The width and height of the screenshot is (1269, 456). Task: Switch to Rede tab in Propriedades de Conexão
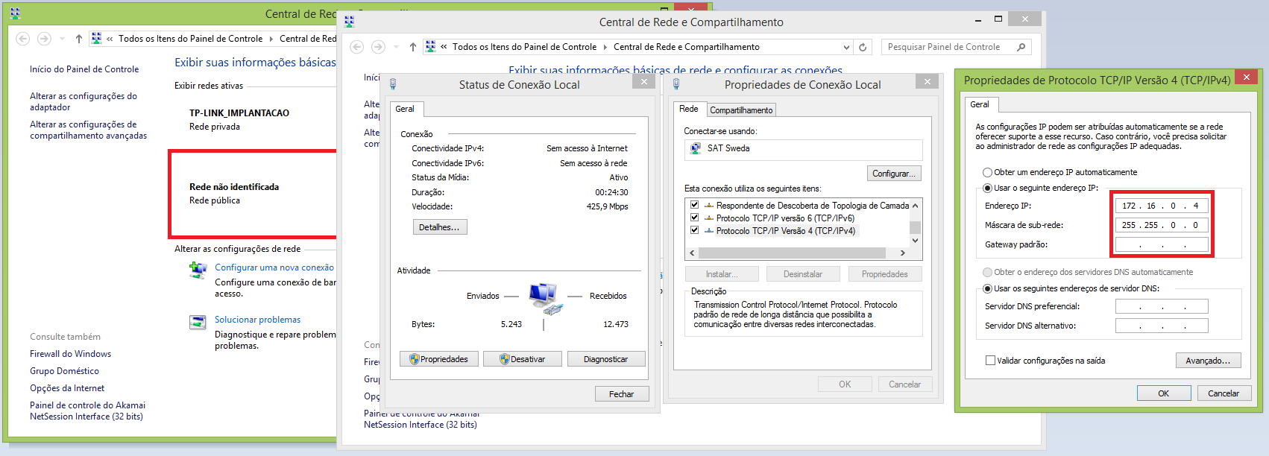(689, 109)
